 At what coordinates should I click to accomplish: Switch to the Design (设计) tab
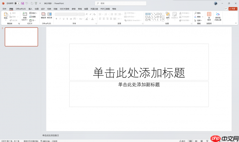tap(43, 9)
